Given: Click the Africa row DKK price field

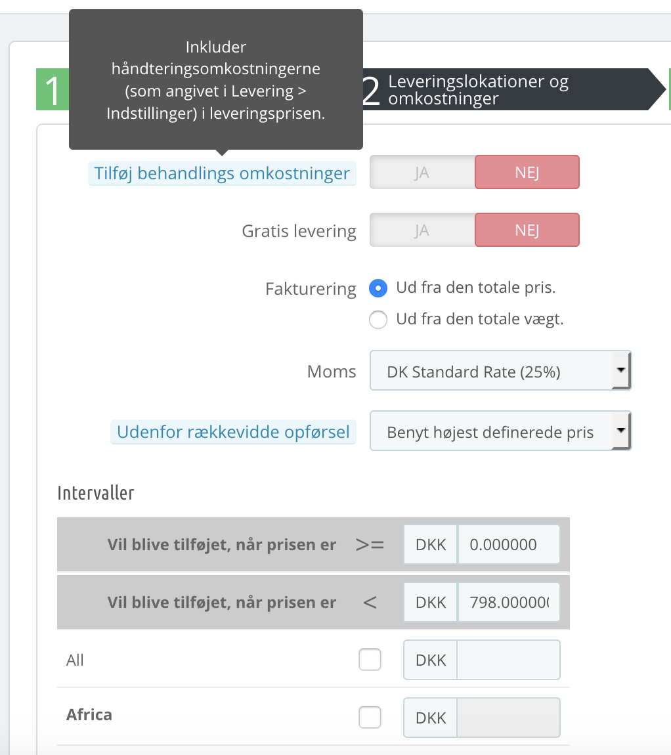Looking at the screenshot, I should pyautogui.click(x=508, y=718).
